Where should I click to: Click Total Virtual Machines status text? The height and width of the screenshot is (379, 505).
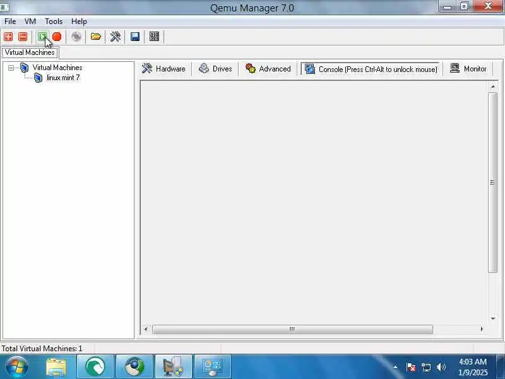42,349
